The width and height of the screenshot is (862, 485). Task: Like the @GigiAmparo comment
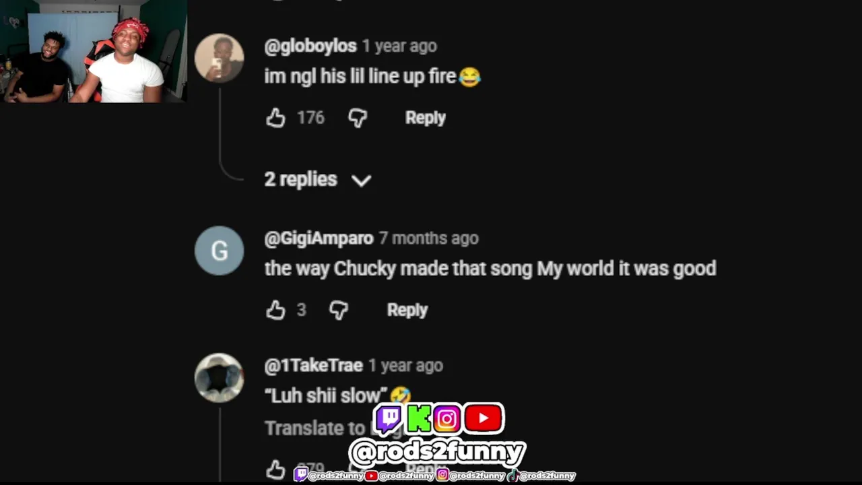point(275,310)
